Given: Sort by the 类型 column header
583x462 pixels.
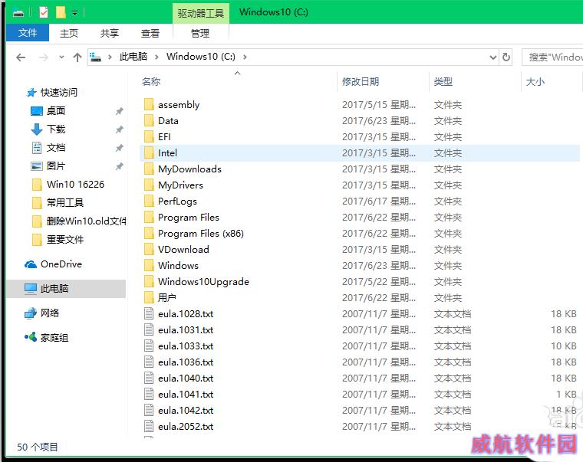Looking at the screenshot, I should [x=443, y=82].
